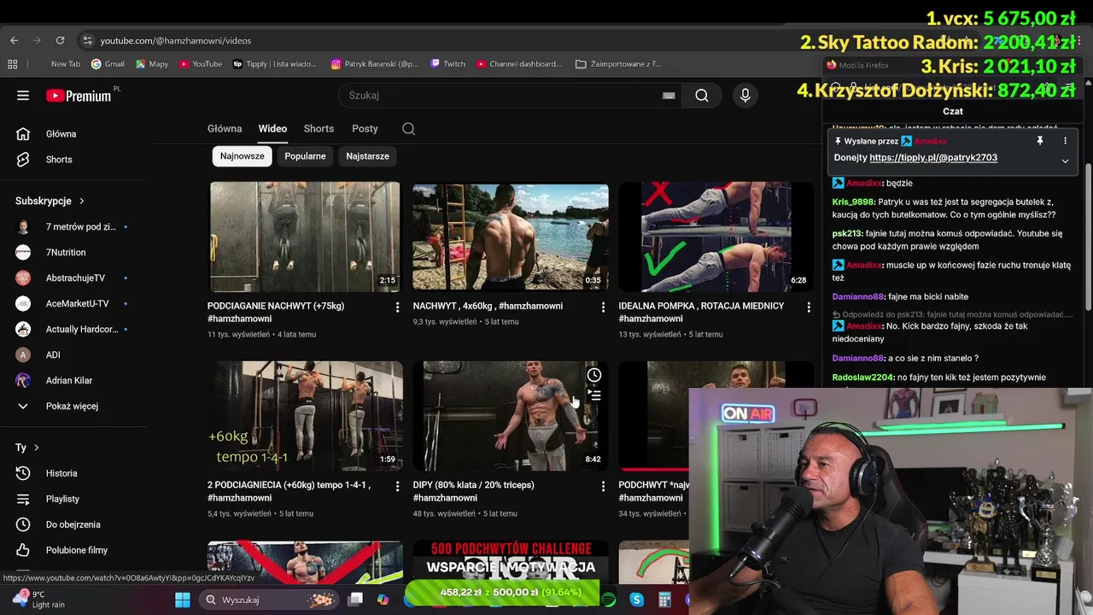Click the magnifier search button beside Szukaj
The image size is (1093, 615).
[702, 96]
